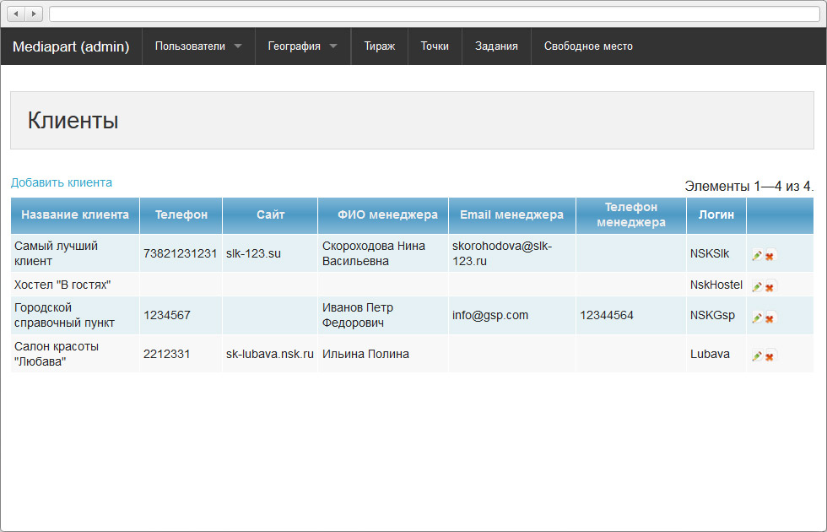
Task: Click the site cell sk-lubava.nsk.ru
Action: point(269,354)
